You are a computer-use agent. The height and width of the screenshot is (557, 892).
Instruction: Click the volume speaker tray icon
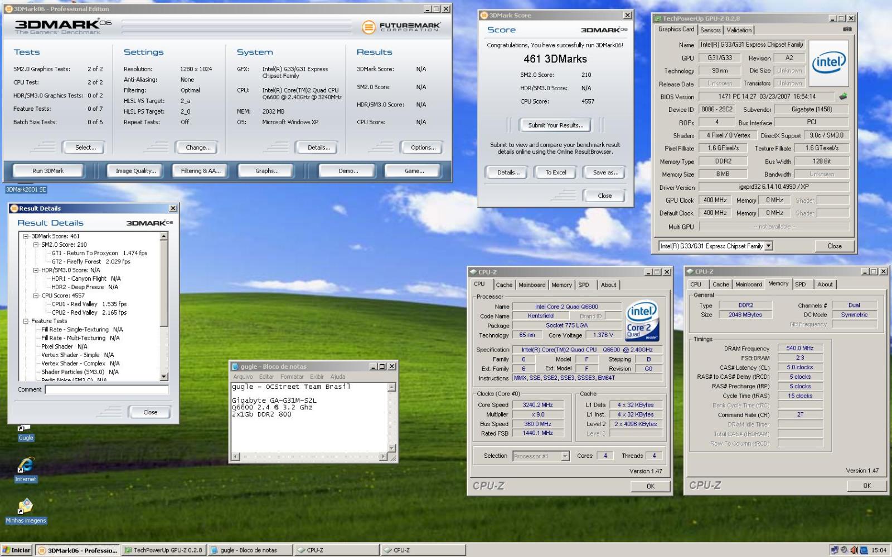[x=854, y=550]
